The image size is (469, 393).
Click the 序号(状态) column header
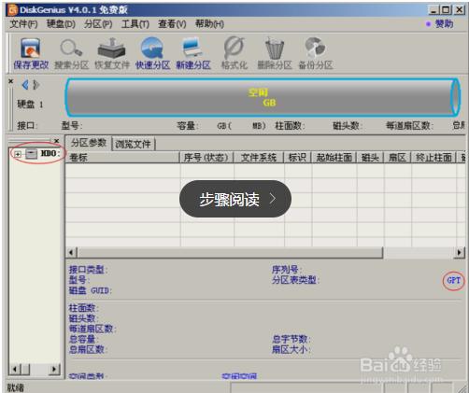pos(206,158)
